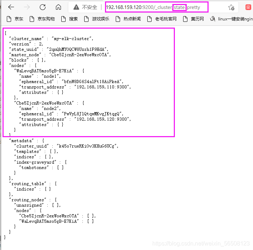The width and height of the screenshot is (253, 250).
Task: Open the 京东 bookmark
Action: click(15, 19)
